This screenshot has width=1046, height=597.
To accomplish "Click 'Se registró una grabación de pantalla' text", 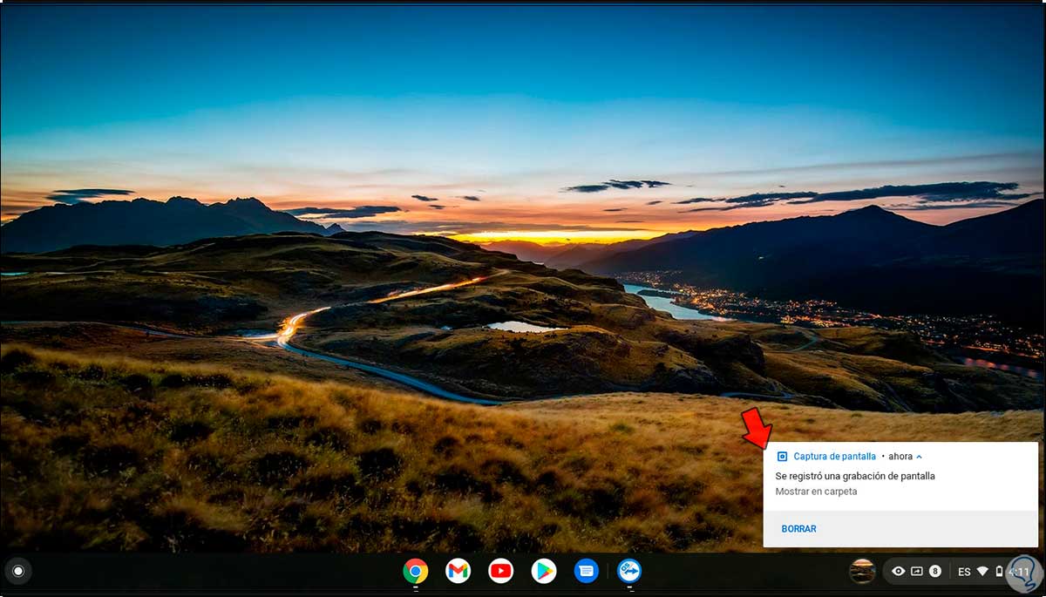I will (x=855, y=476).
